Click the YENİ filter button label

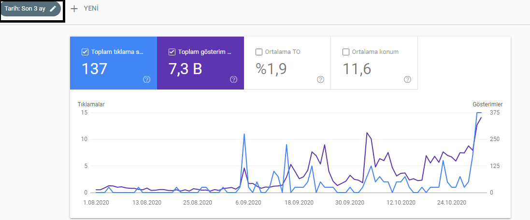91,9
